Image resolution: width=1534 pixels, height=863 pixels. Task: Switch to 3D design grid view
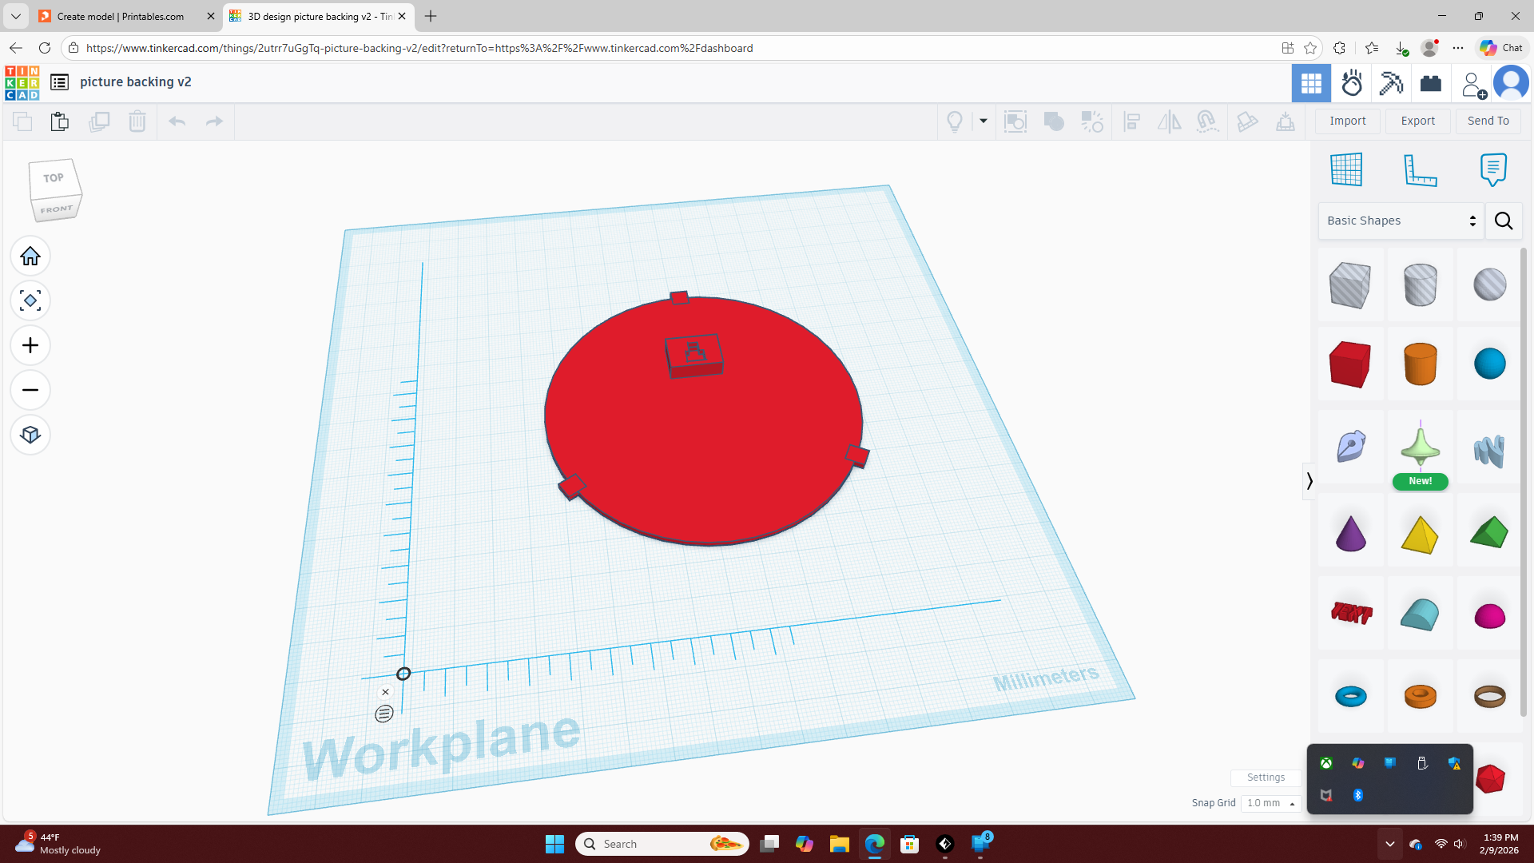click(1311, 83)
